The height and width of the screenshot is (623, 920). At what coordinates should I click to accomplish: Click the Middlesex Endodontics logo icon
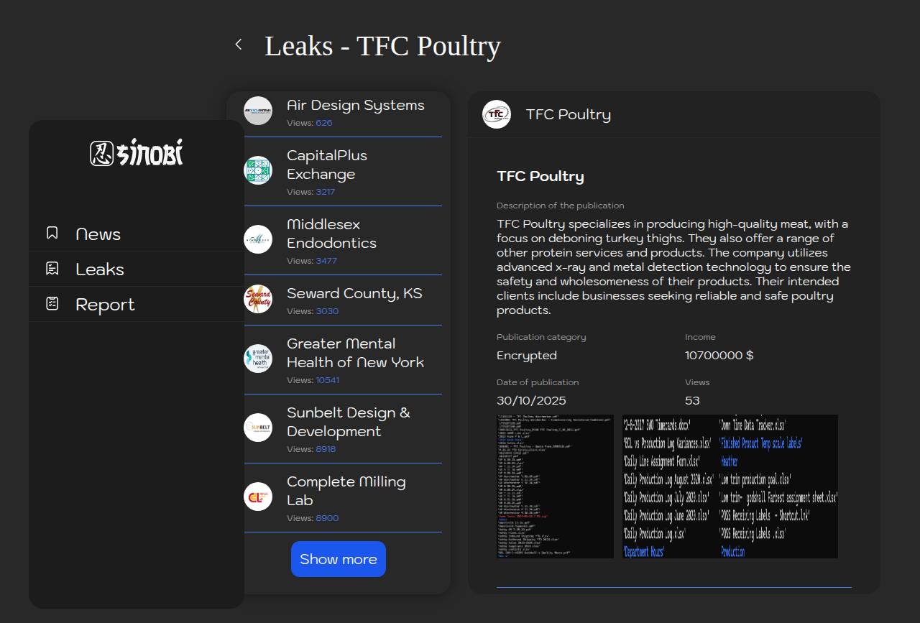(x=258, y=239)
